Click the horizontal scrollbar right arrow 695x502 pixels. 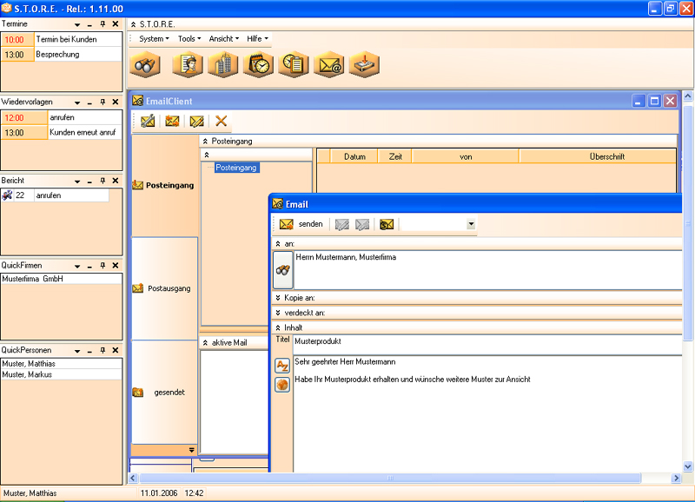pos(676,478)
